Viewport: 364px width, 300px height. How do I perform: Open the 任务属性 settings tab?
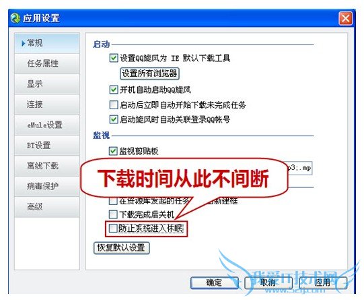tap(47, 63)
